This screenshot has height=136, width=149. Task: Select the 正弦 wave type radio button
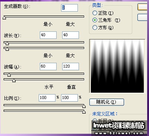95,13
